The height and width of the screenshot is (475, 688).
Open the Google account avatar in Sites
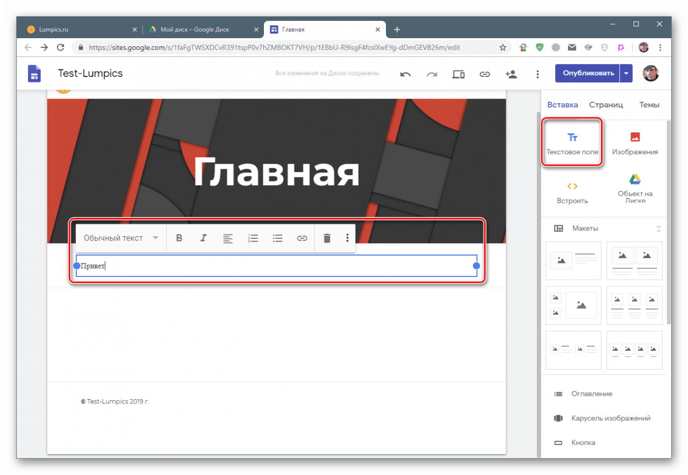(x=651, y=73)
